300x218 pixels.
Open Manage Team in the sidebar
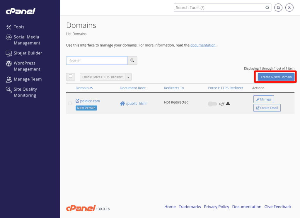coord(28,79)
